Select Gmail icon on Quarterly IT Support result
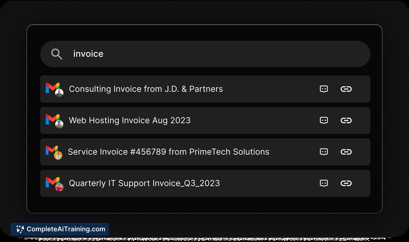This screenshot has width=409, height=242. 52,182
